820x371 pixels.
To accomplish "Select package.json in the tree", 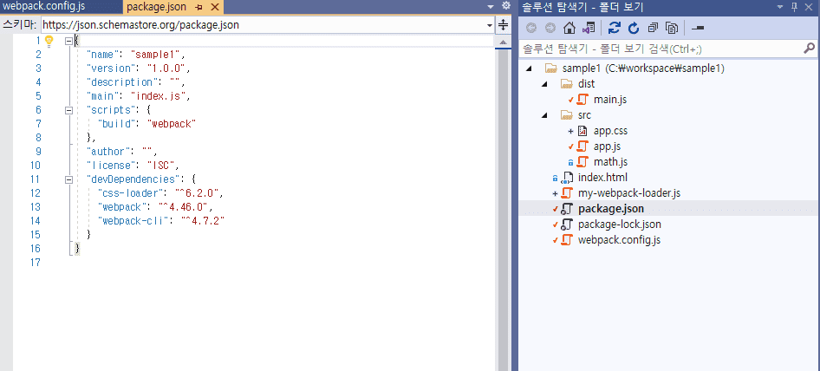I will [611, 209].
